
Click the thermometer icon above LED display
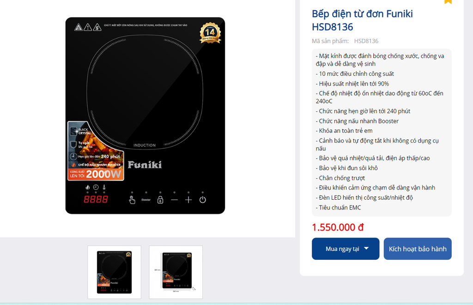pyautogui.click(x=104, y=187)
